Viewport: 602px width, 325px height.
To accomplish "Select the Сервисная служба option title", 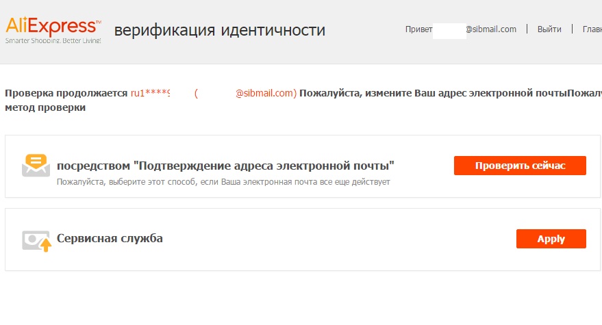I will coord(110,238).
